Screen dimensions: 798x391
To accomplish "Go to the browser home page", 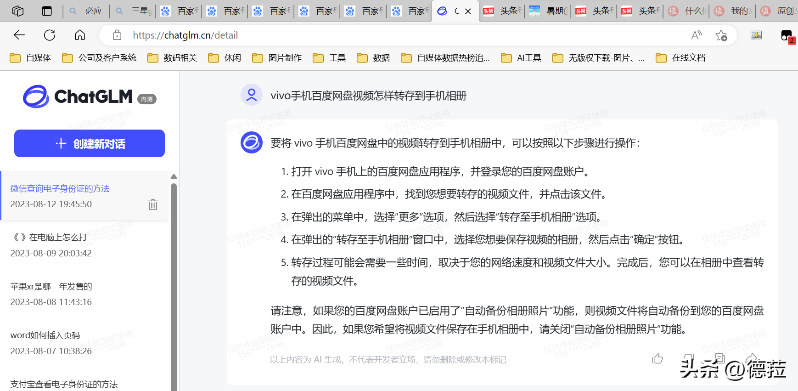I will [80, 35].
